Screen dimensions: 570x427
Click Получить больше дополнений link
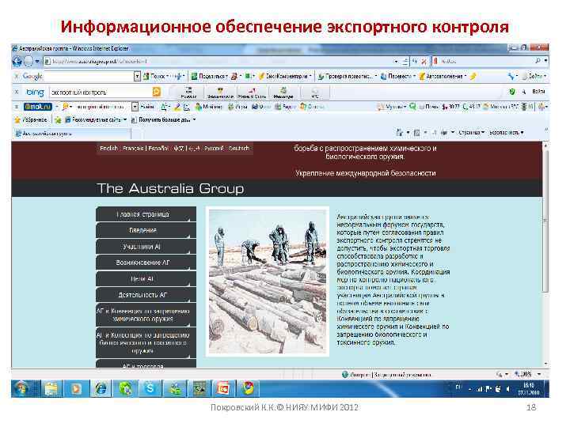pos(164,119)
